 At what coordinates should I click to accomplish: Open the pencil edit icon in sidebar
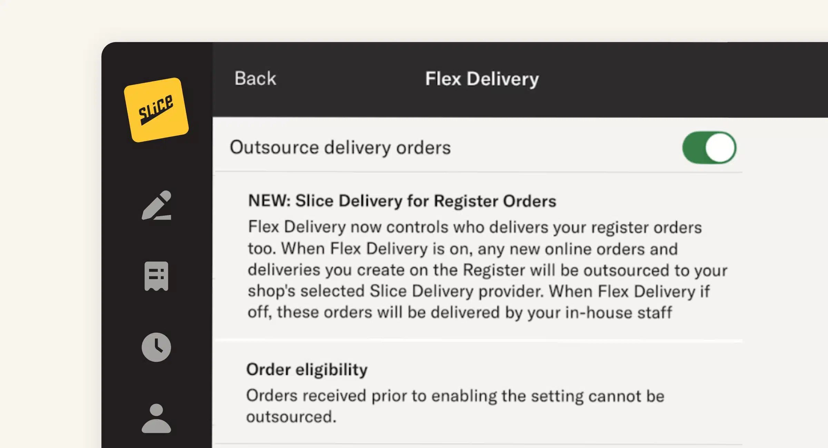click(156, 205)
